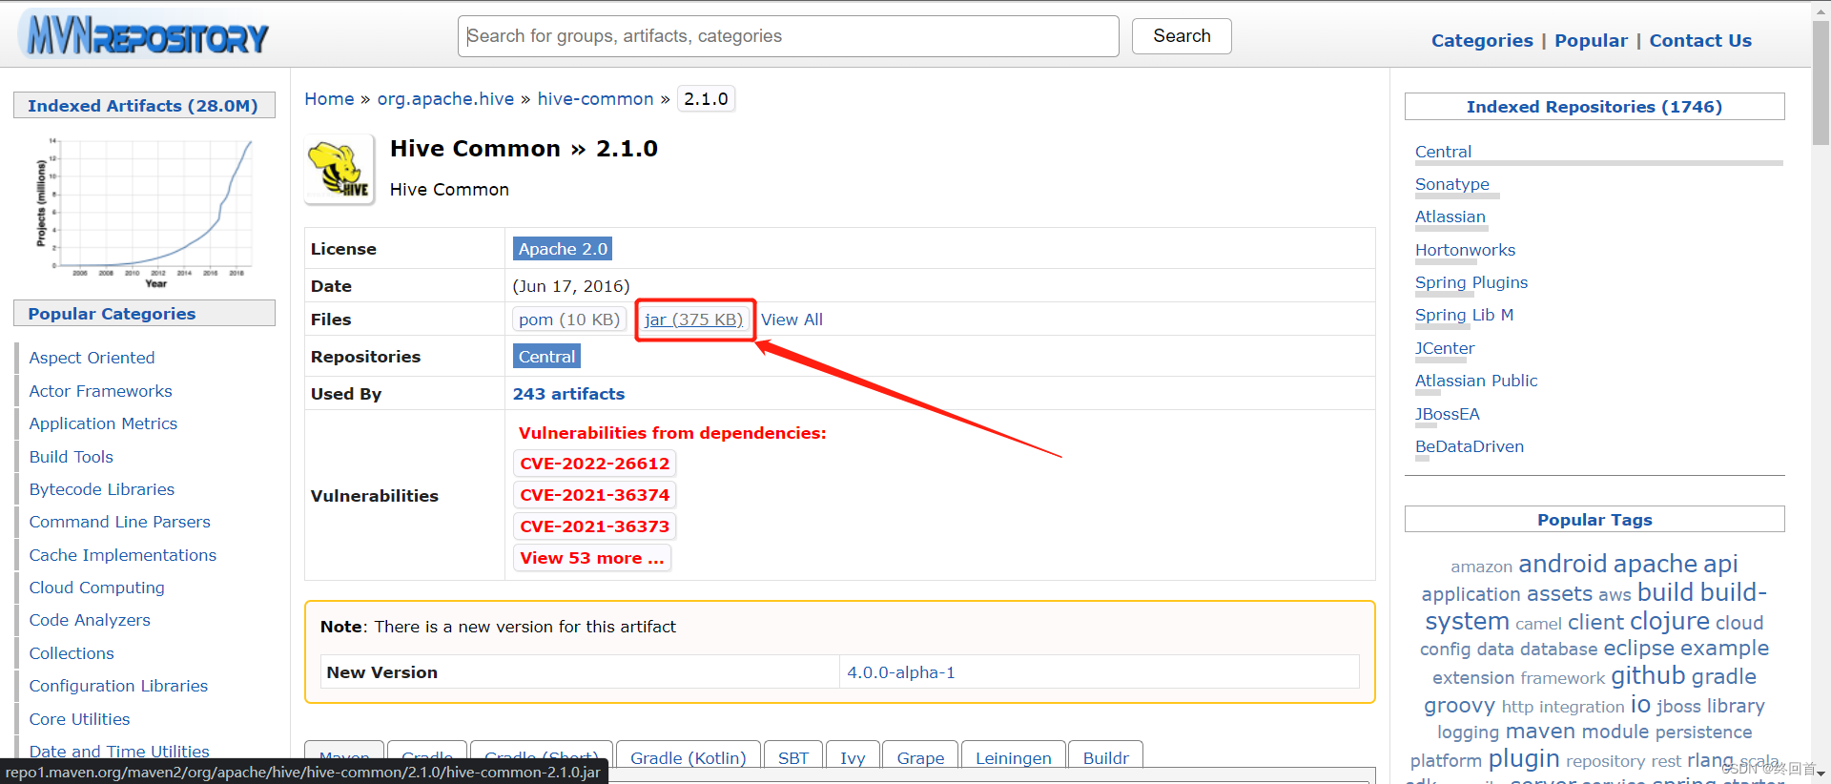Switch to SBT tab
Viewport: 1831px width, 784px height.
click(793, 755)
